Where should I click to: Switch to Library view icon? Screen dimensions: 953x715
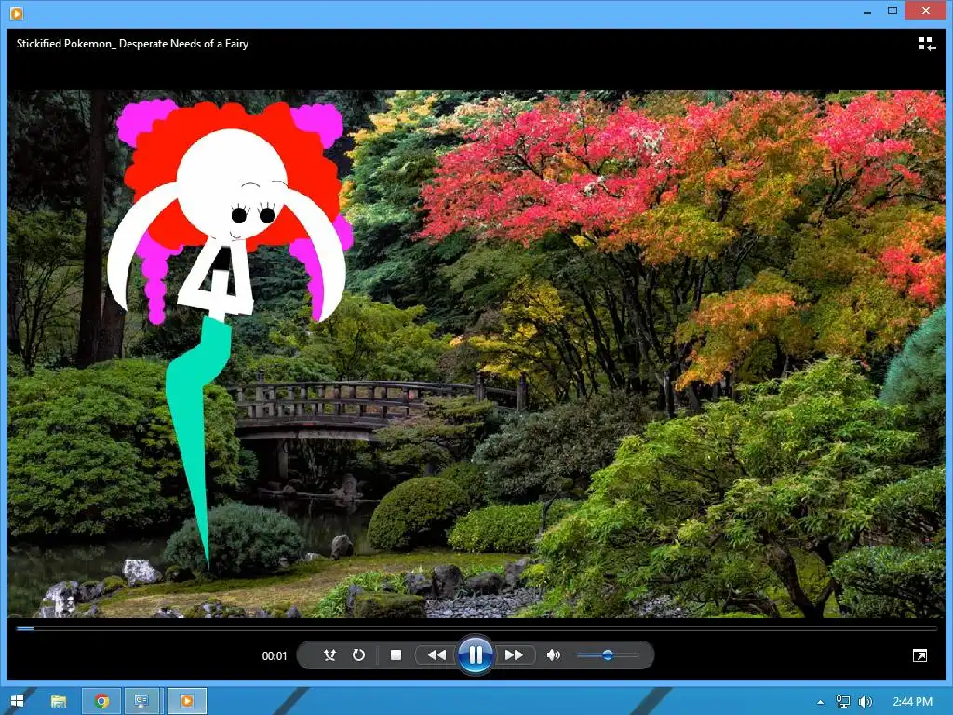(x=927, y=44)
